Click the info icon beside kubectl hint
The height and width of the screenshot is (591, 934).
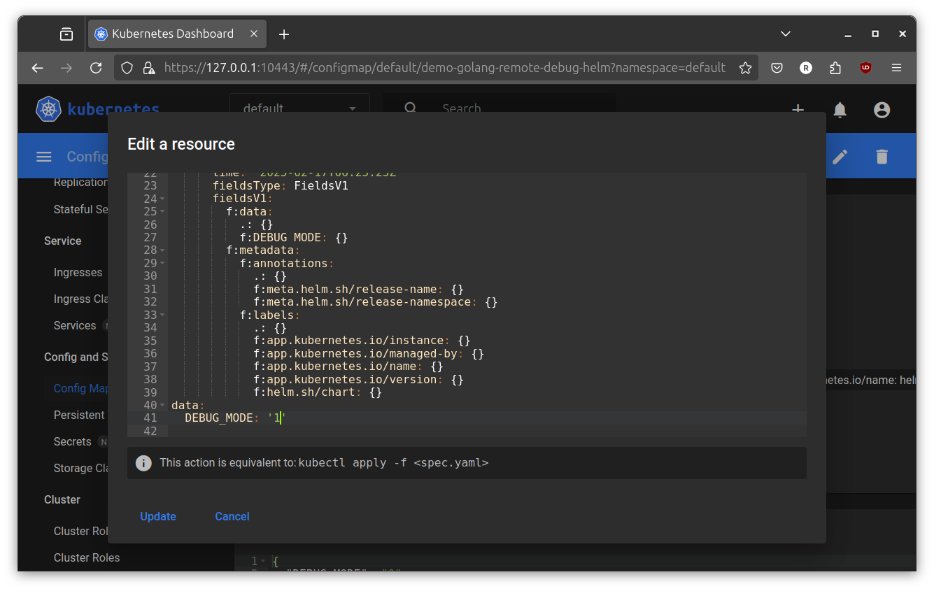[x=143, y=463]
